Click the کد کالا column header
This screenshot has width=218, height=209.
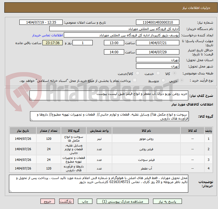click(192, 131)
